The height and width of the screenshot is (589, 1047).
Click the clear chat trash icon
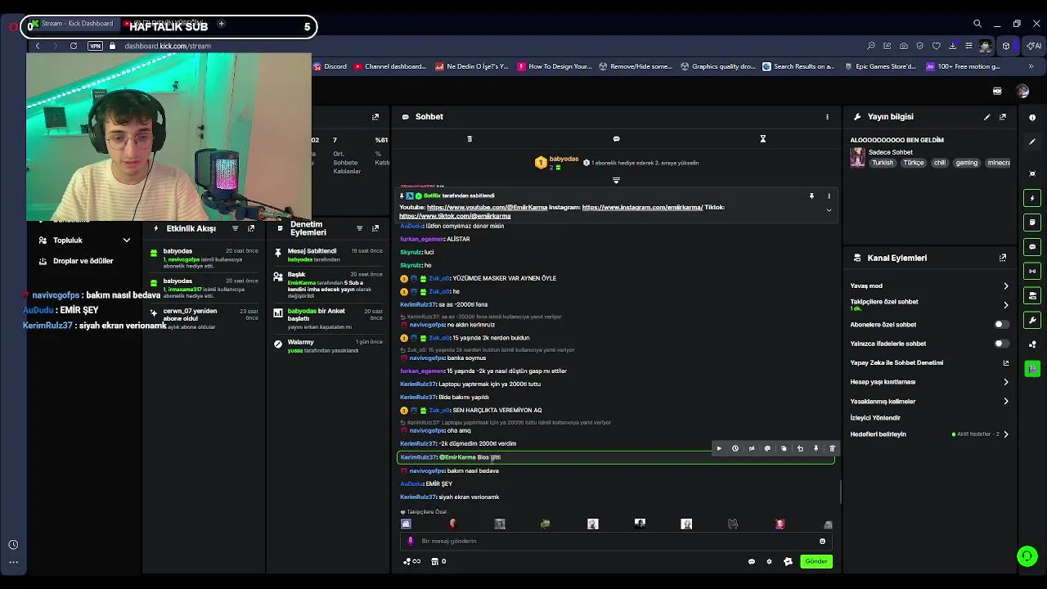click(470, 139)
